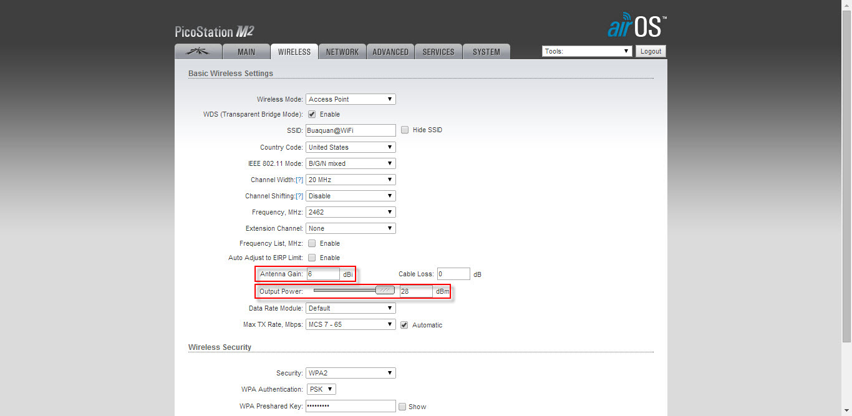This screenshot has height=416, width=852.
Task: Disable WDS Transparent Bridge Mode checkbox
Action: coord(312,115)
